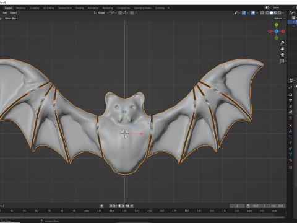Open the Texture properties tab icon

pyautogui.click(x=291, y=167)
